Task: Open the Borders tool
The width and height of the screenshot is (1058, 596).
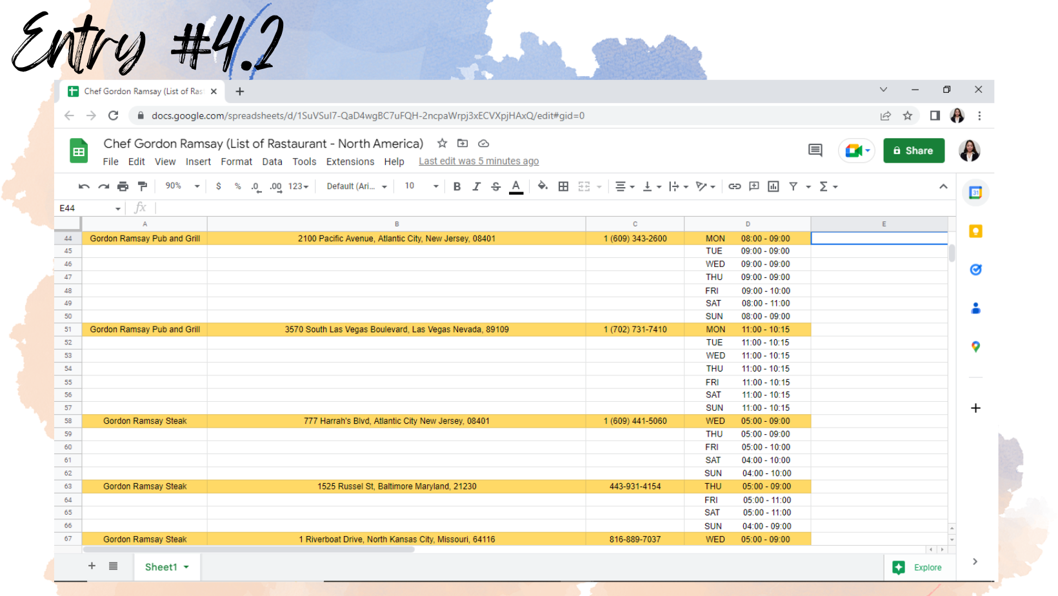Action: click(563, 186)
